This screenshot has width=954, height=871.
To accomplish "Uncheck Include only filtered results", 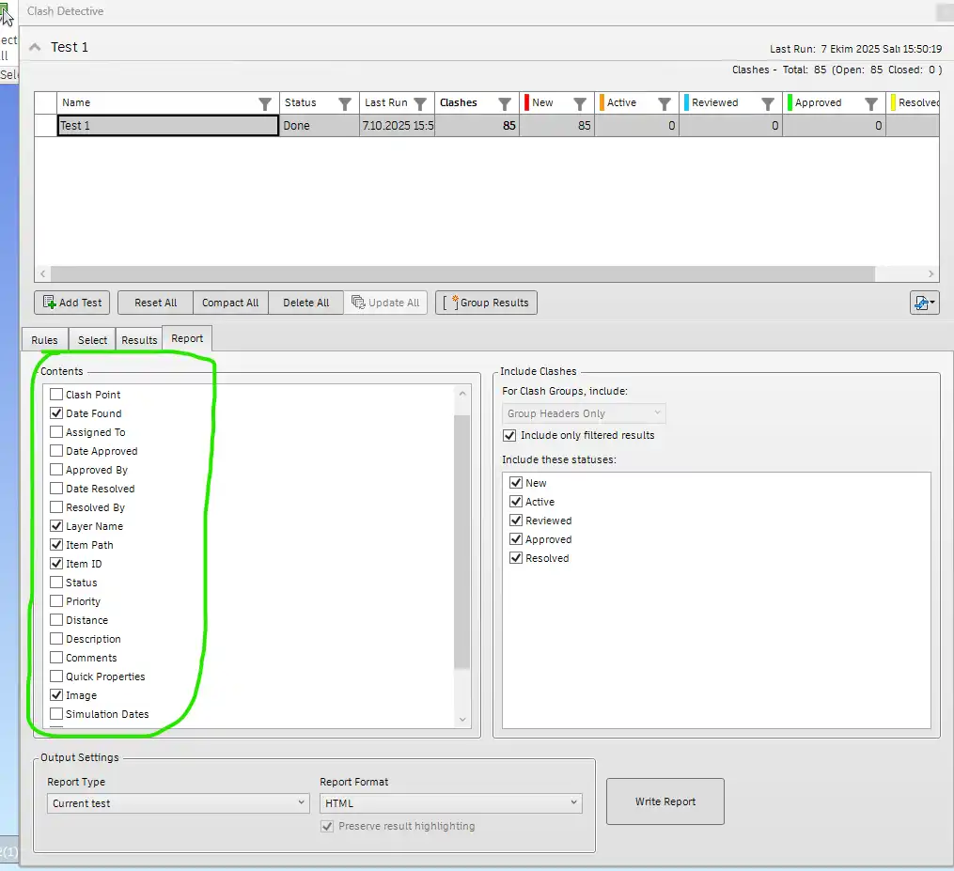I will coord(508,435).
